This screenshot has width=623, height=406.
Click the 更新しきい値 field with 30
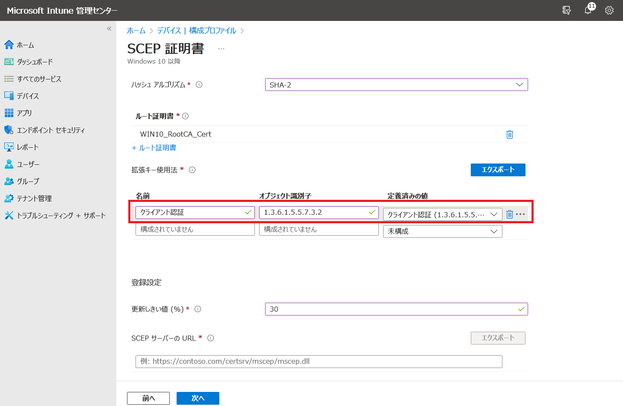(x=396, y=309)
